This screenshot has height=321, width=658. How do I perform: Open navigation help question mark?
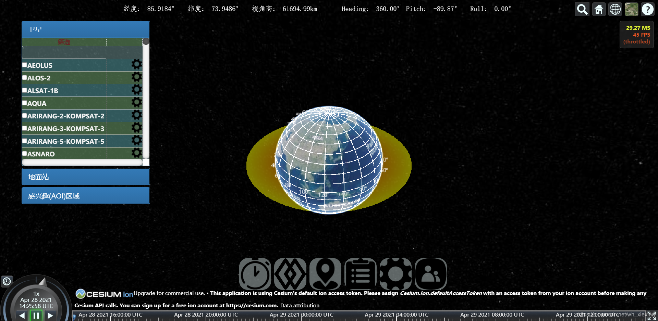click(x=648, y=9)
